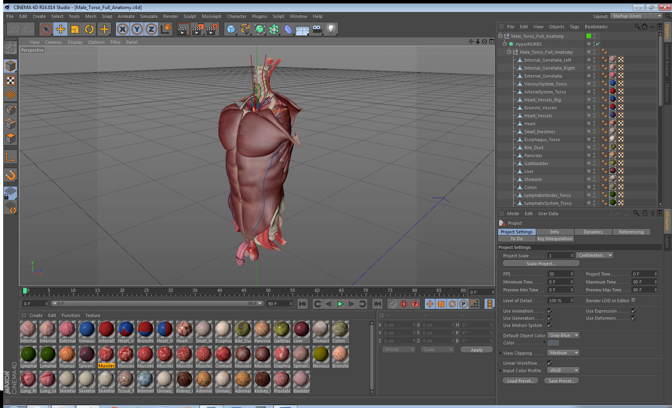Select Stomach object in tree

(533, 179)
